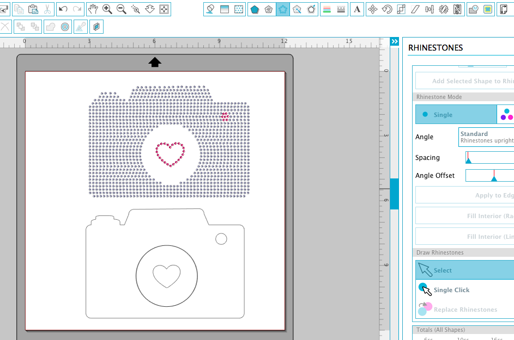Open the Pattern Fill options
The height and width of the screenshot is (340, 514).
(x=240, y=9)
